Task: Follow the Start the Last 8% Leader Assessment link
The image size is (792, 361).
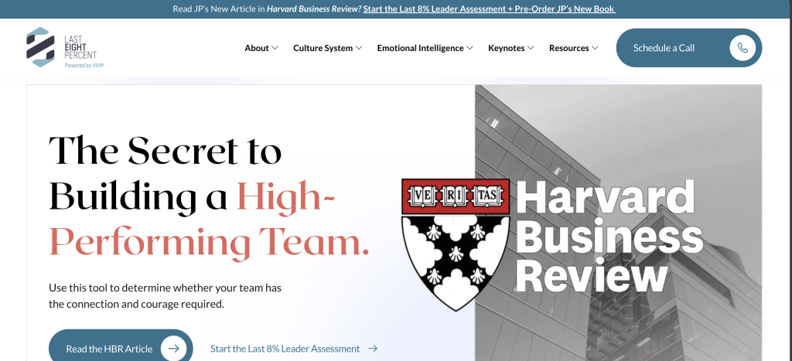Action: point(285,349)
